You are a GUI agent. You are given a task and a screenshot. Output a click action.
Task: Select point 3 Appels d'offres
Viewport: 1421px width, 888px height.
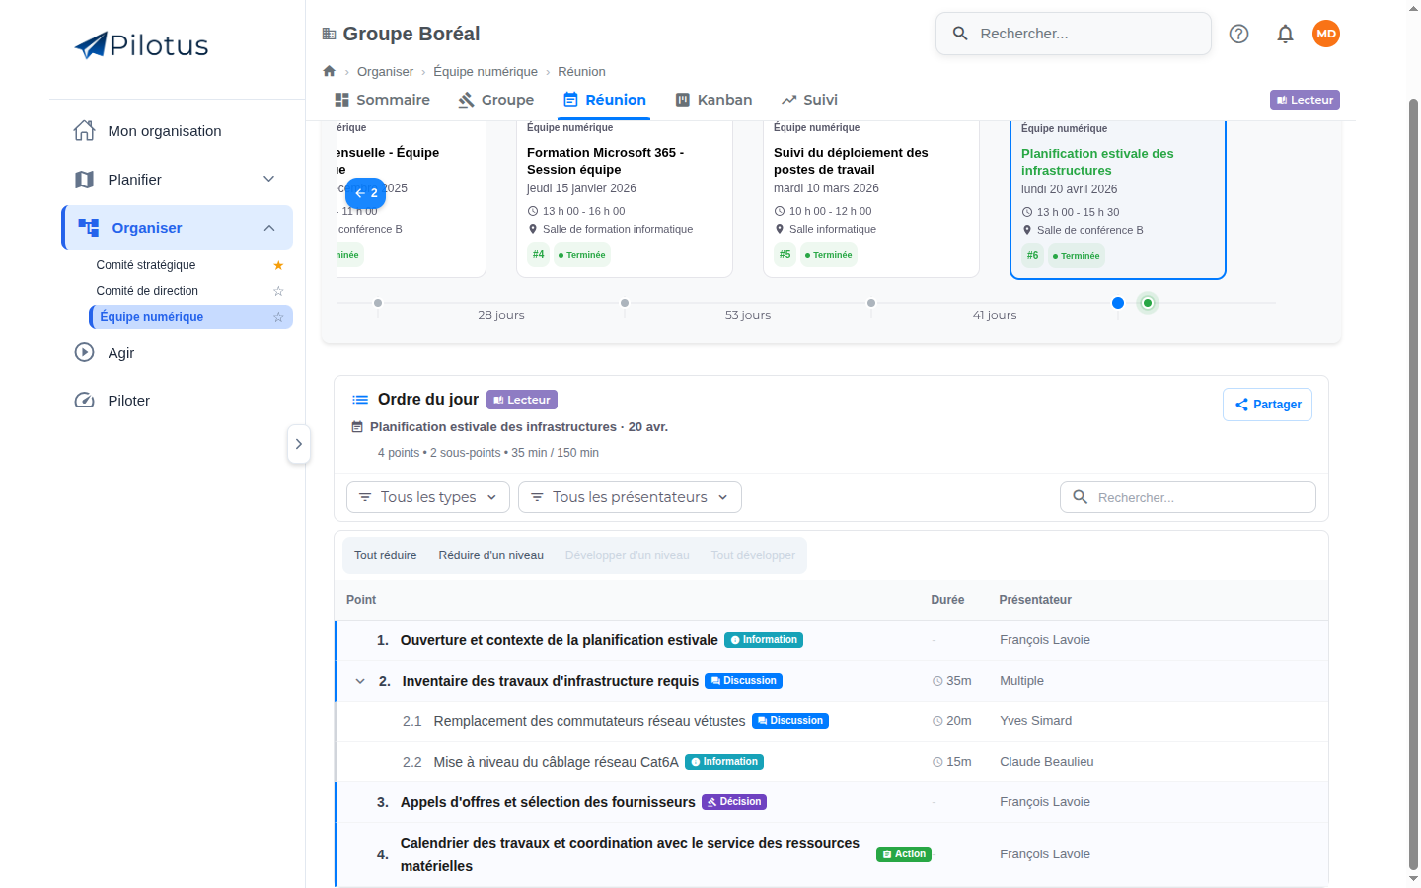tap(832, 802)
